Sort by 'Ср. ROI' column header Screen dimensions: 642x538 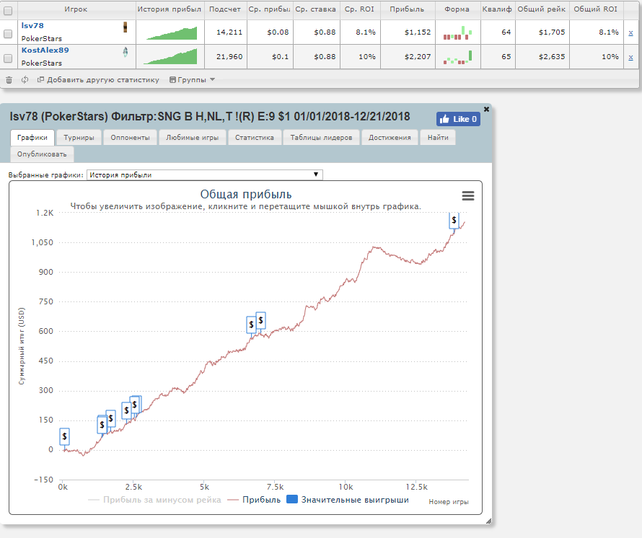359,9
